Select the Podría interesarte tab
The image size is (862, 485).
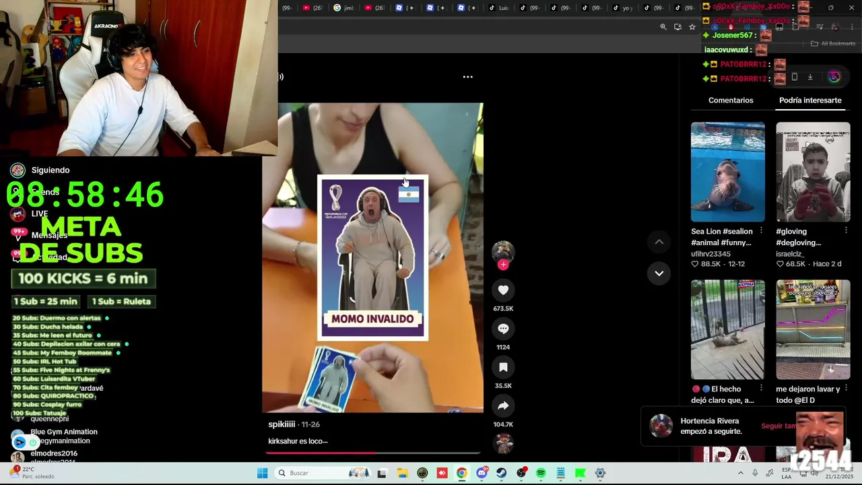tap(810, 100)
